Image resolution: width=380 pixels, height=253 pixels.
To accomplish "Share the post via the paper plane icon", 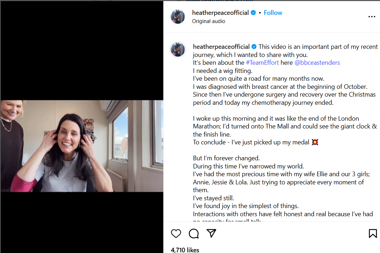I will 211,234.
